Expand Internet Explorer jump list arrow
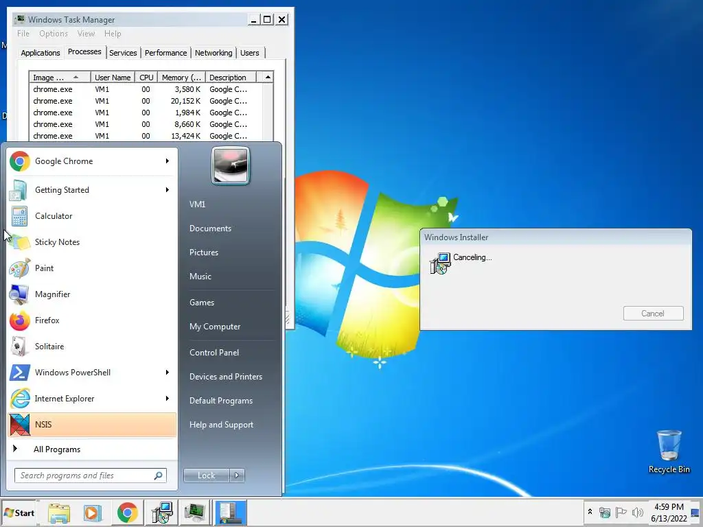Image resolution: width=703 pixels, height=527 pixels. point(168,399)
